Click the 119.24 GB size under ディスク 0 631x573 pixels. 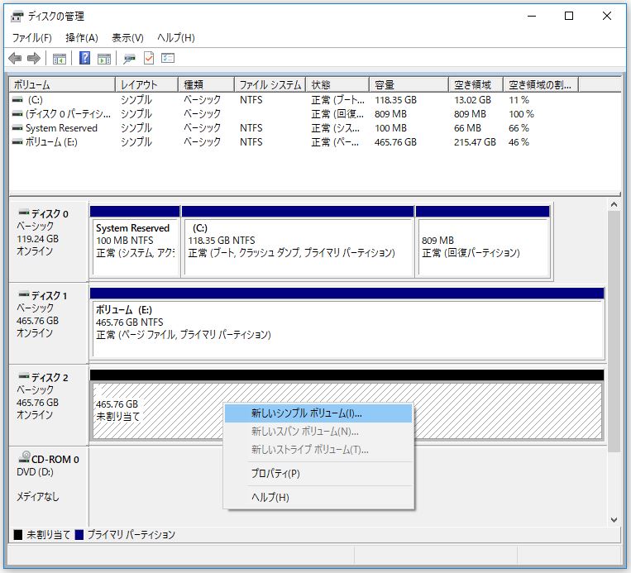[37, 239]
